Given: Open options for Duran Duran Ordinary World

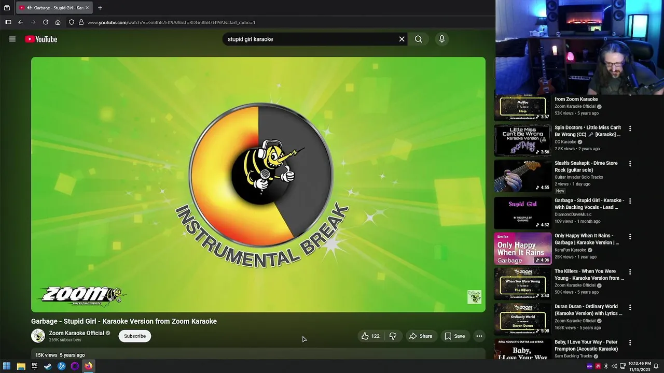Looking at the screenshot, I should point(630,307).
